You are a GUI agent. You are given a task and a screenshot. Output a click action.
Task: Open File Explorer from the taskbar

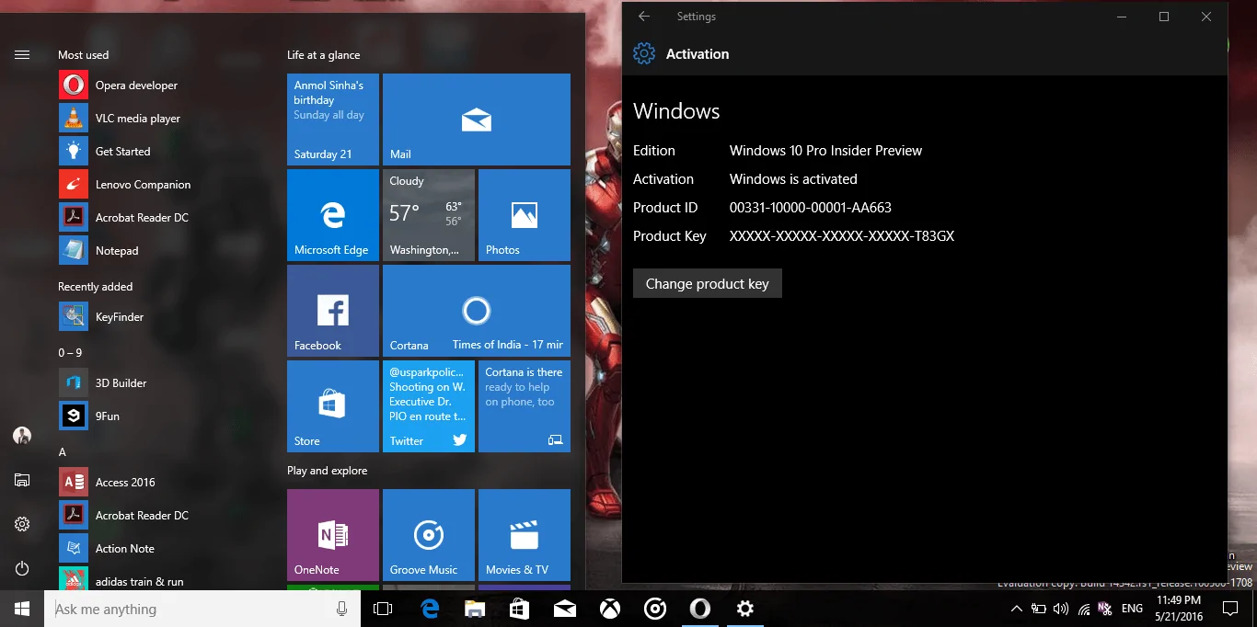pos(474,609)
